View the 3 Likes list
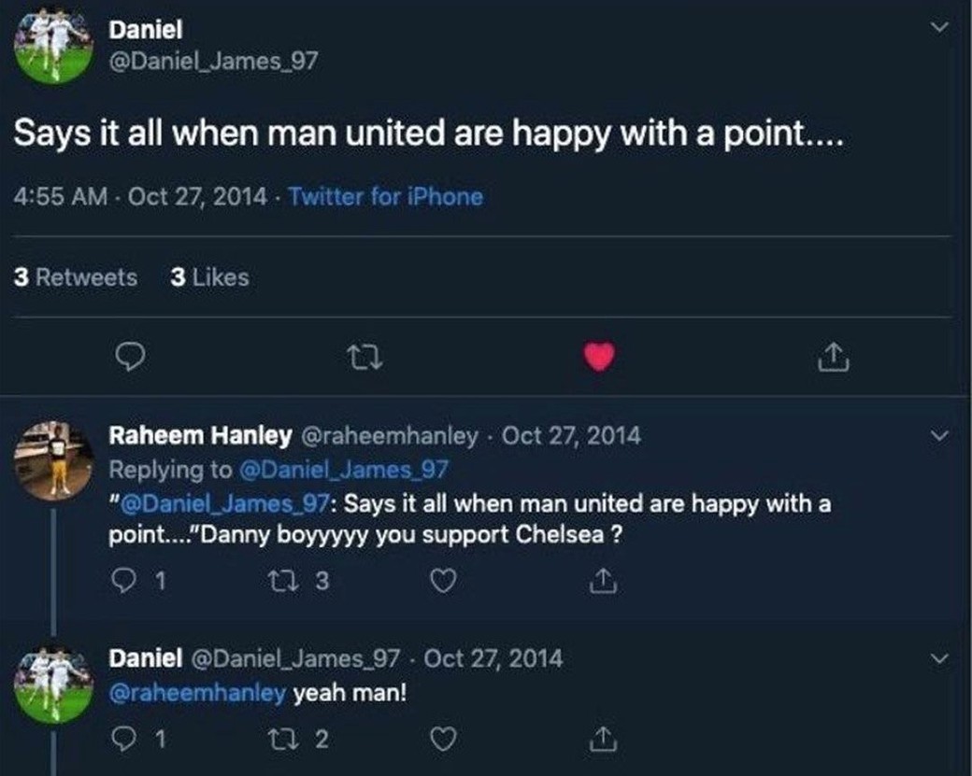 click(x=210, y=277)
